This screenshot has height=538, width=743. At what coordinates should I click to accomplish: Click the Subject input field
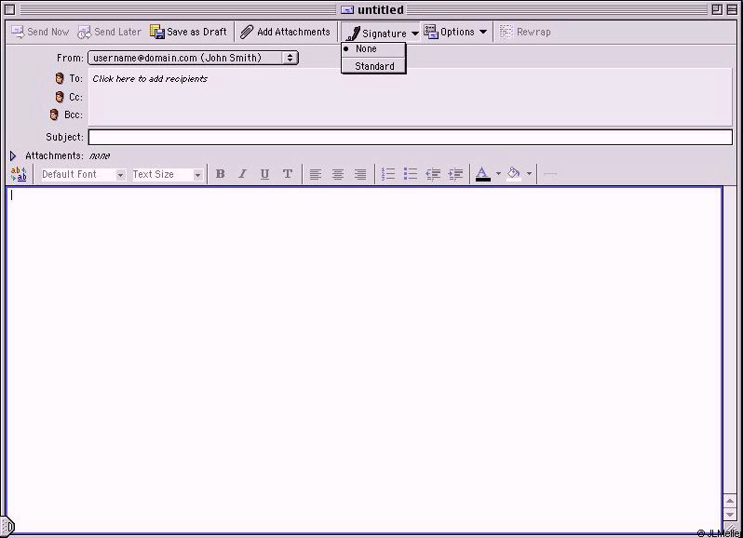click(x=411, y=137)
